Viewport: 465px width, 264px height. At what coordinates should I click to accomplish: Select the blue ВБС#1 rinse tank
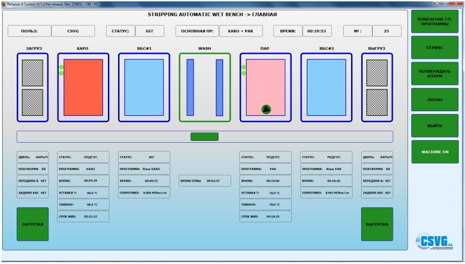(144, 87)
